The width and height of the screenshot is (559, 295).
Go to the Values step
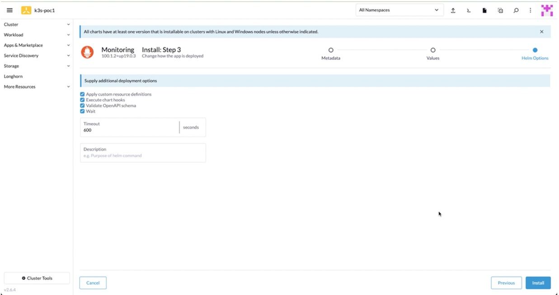[432, 50]
